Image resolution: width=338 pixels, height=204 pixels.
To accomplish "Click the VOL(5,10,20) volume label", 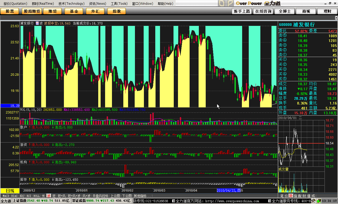I will point(30,109).
